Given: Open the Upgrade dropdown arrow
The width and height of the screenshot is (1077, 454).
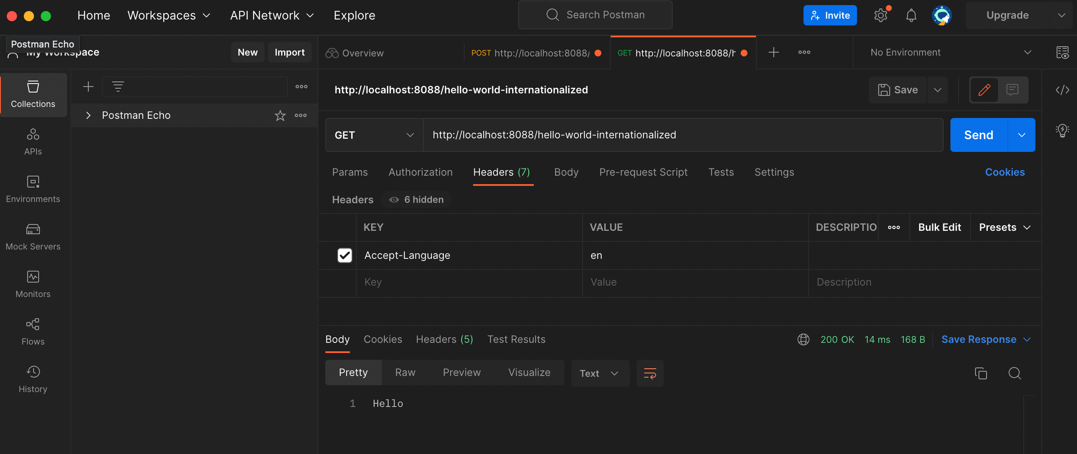Looking at the screenshot, I should (1061, 15).
